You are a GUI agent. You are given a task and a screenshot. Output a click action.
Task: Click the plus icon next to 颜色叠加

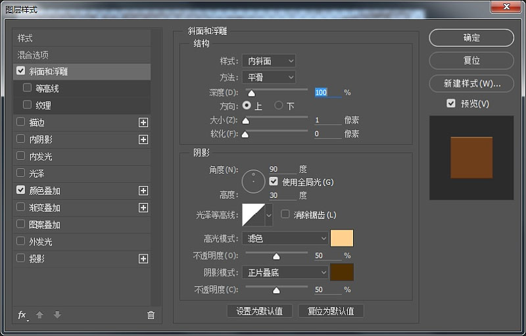tap(143, 191)
